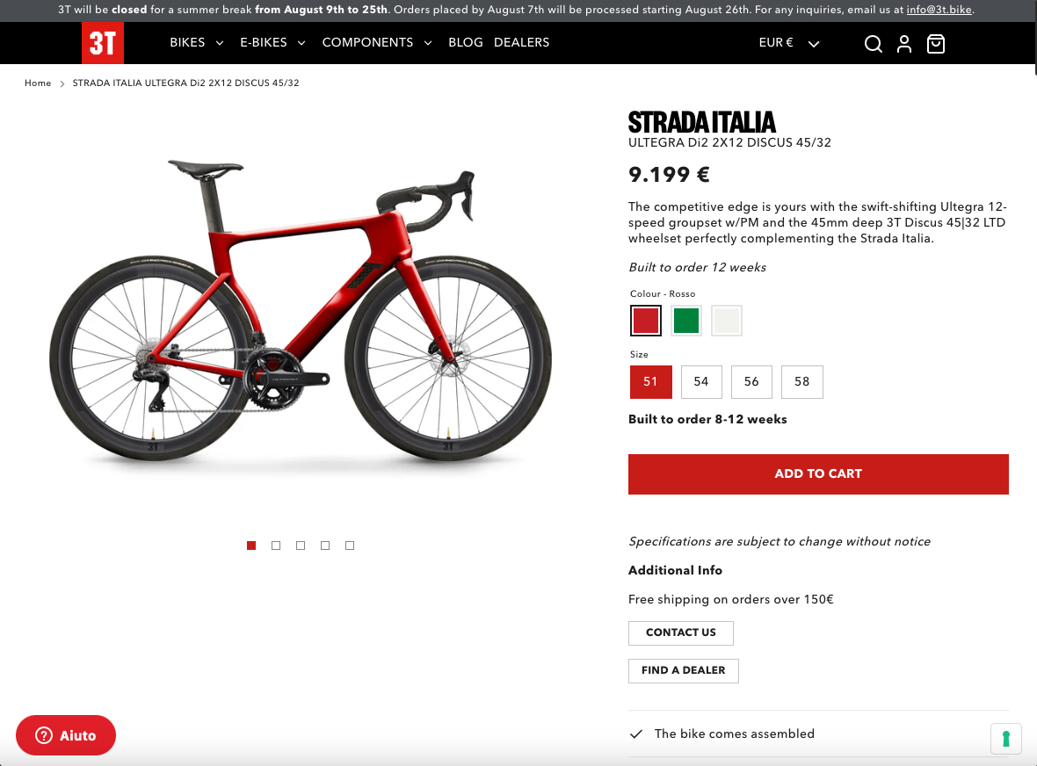Select size 54

701,382
